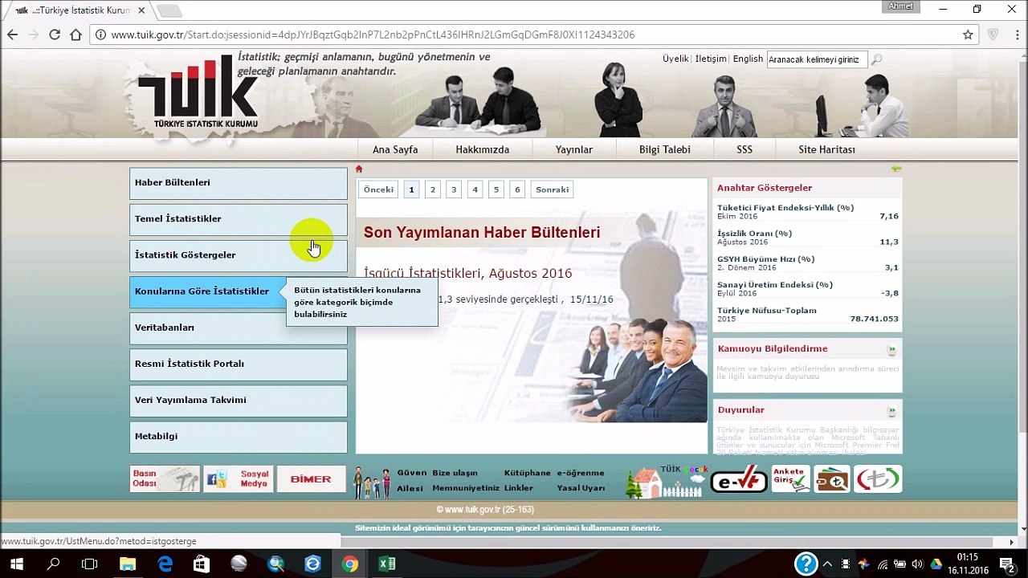This screenshot has width=1028, height=578.
Task: Click the Sonraki pager button
Action: point(552,189)
